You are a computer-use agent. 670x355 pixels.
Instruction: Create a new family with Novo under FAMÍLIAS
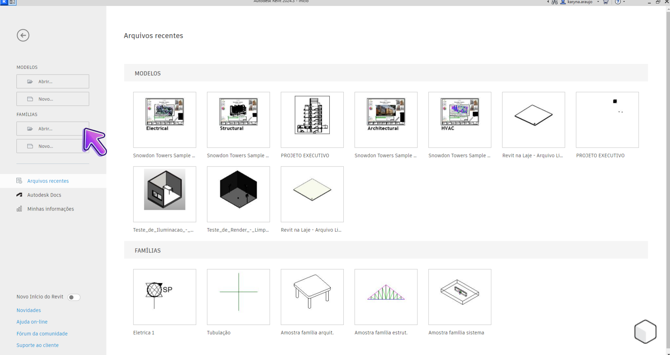(x=53, y=146)
